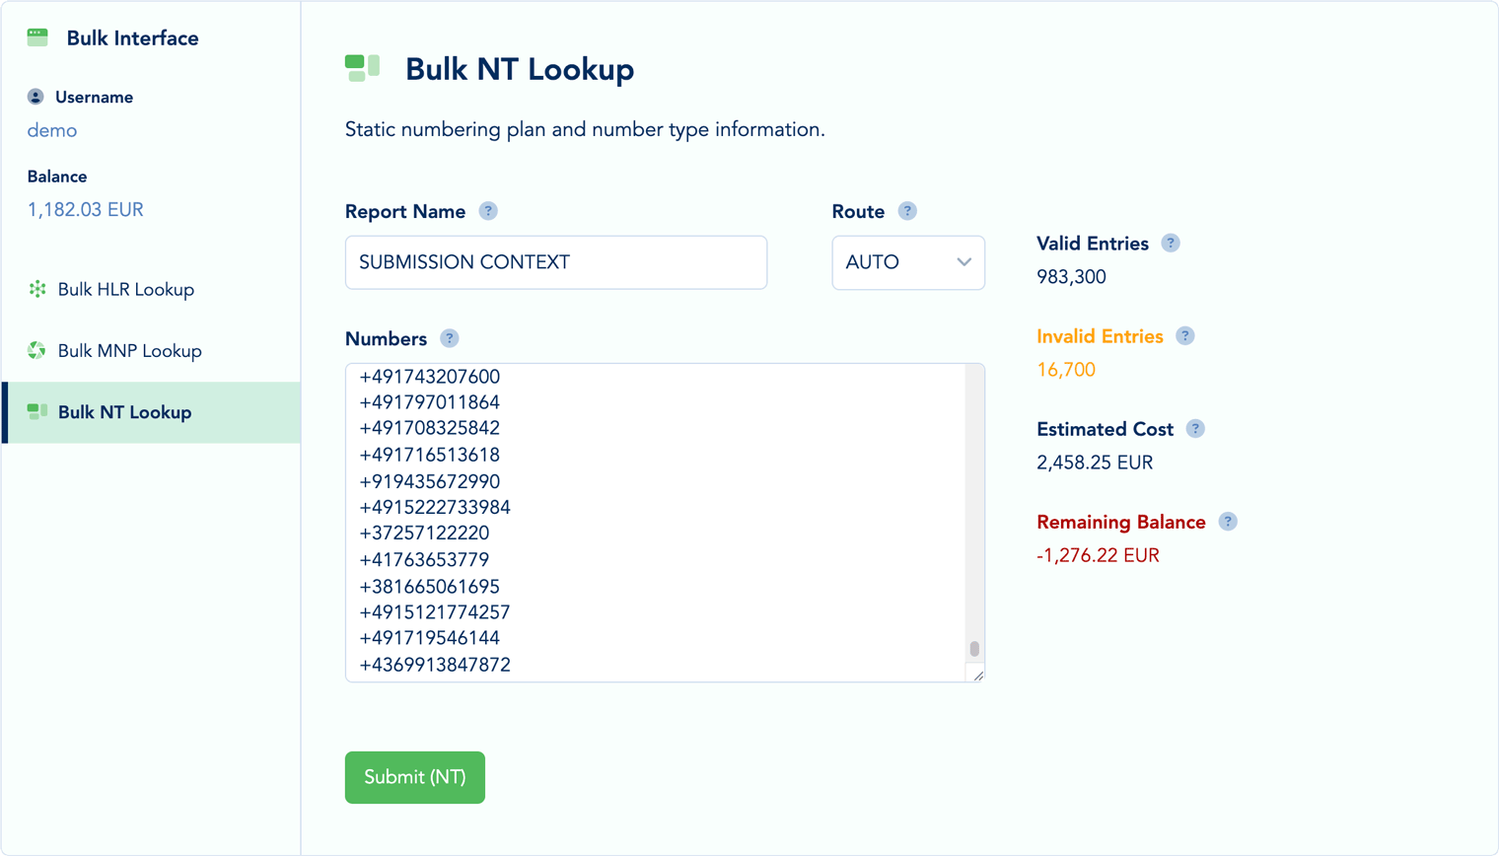Open the Numbers help tooltip

[450, 337]
